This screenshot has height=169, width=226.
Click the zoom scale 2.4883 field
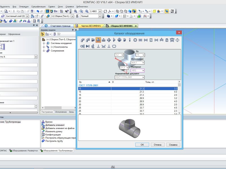tap(94, 11)
